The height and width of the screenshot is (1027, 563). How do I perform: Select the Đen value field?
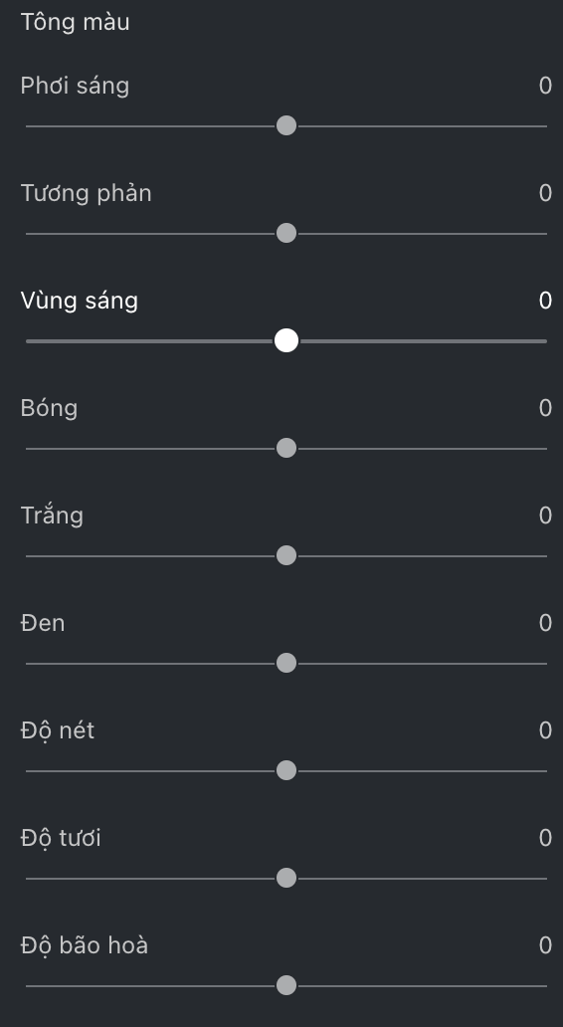(545, 623)
